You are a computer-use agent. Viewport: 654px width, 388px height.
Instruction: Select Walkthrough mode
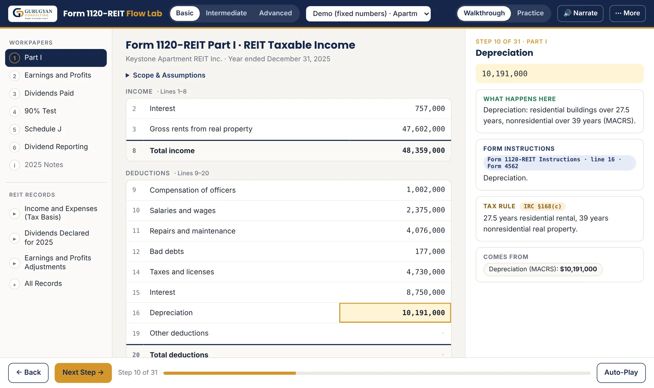484,13
